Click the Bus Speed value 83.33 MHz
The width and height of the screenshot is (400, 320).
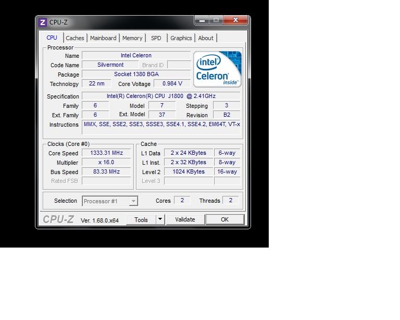pyautogui.click(x=106, y=172)
